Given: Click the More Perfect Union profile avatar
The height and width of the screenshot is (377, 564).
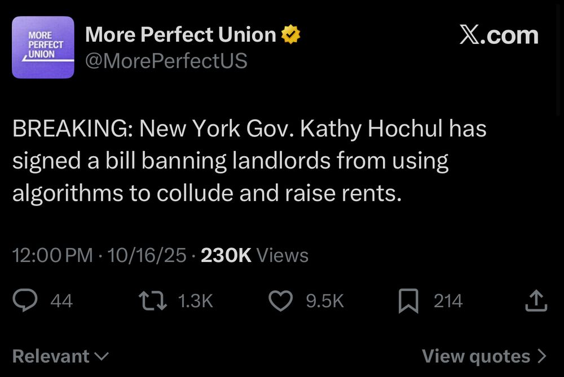Looking at the screenshot, I should pos(43,47).
